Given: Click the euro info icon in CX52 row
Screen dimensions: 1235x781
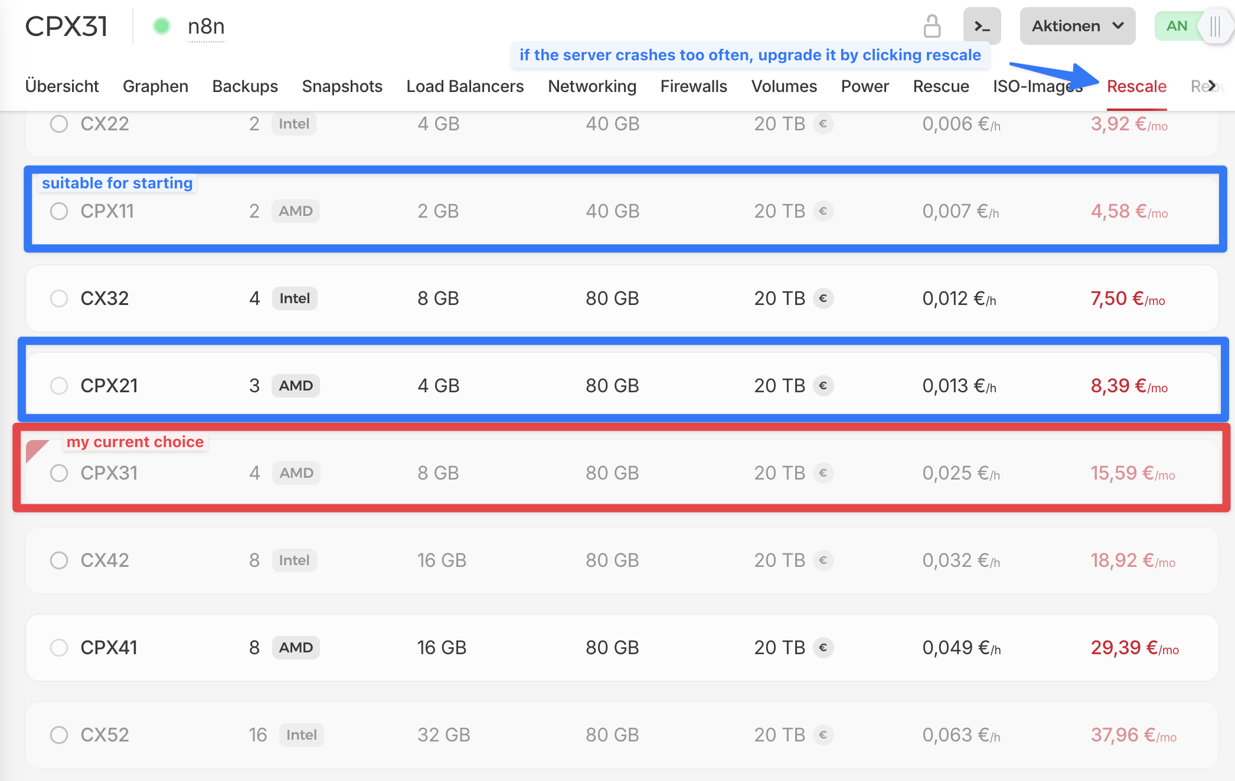Looking at the screenshot, I should (x=824, y=735).
